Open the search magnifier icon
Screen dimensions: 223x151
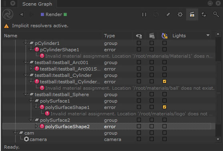pos(216,14)
